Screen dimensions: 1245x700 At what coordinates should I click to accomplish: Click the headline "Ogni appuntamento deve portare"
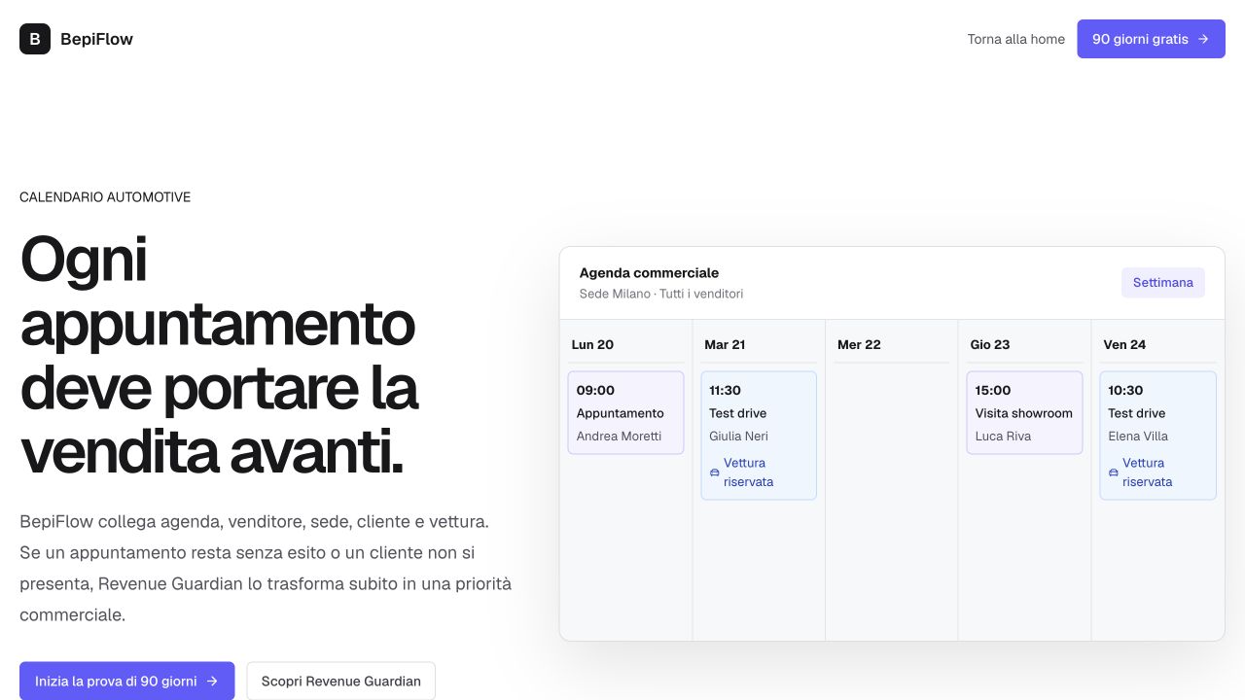pos(219,355)
